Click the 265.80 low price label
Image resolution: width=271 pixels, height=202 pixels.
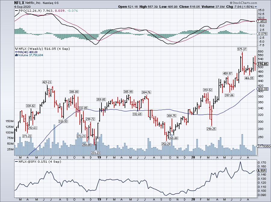173,138
